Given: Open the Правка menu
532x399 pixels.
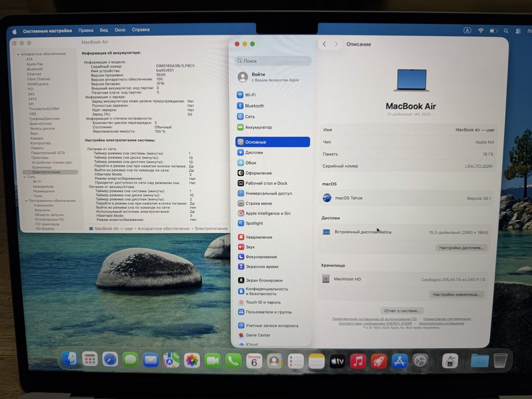Looking at the screenshot, I should point(86,30).
